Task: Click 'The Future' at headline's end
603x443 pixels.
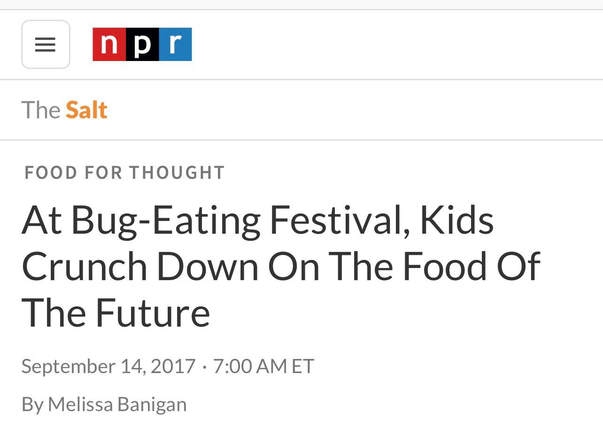Action: pos(116,313)
